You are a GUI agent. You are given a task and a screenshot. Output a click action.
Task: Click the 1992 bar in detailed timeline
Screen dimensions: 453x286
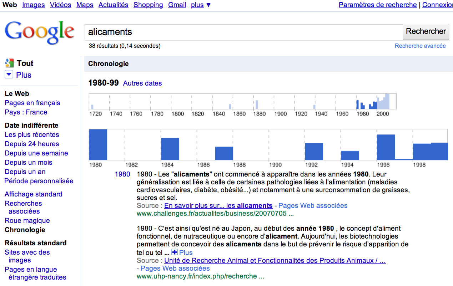click(x=314, y=152)
